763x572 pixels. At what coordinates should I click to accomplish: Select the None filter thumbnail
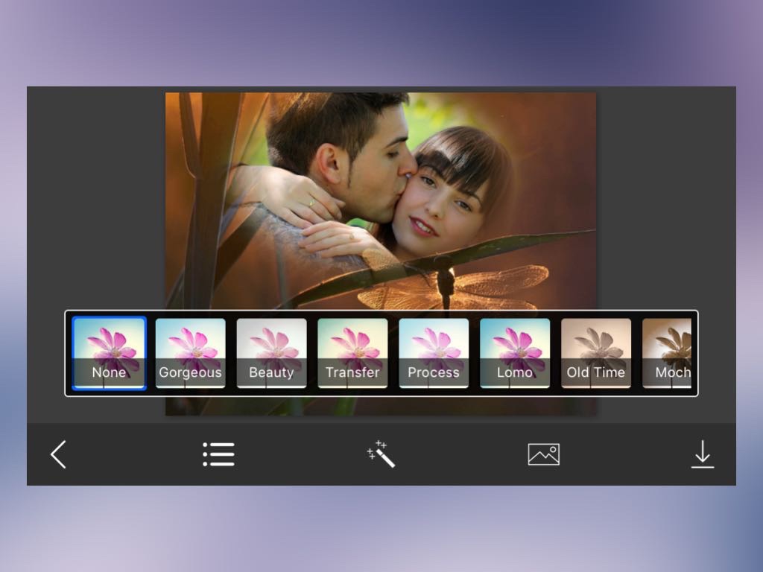[110, 353]
